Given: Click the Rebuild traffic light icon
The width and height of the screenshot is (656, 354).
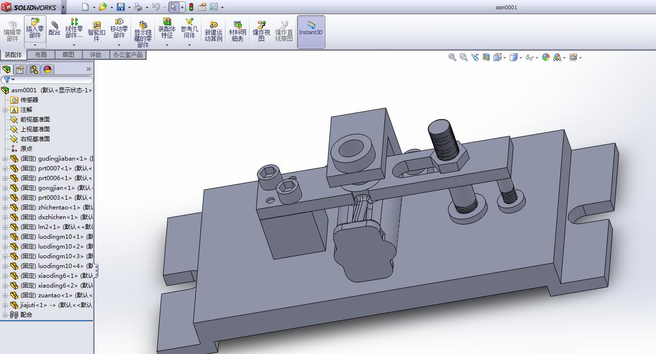Looking at the screenshot, I should pyautogui.click(x=191, y=7).
